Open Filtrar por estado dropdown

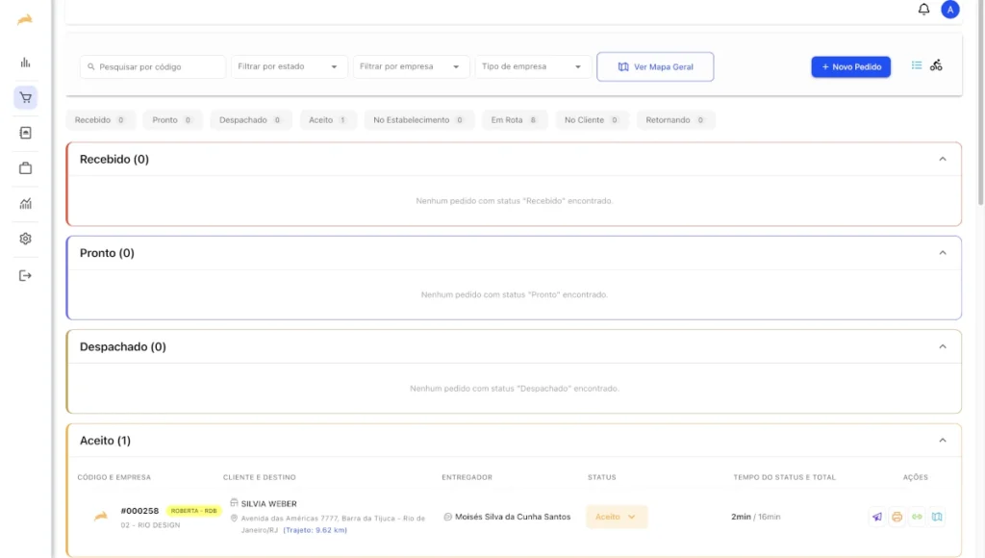[289, 66]
